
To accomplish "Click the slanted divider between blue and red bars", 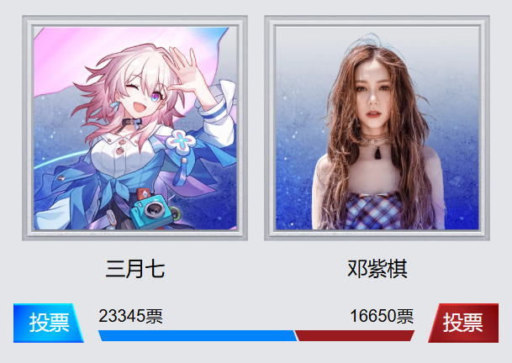I will (296, 335).
